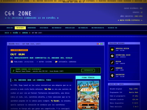The width and height of the screenshot is (147, 110).
Task: Open the Emulación menu item
Action: click(70, 28)
